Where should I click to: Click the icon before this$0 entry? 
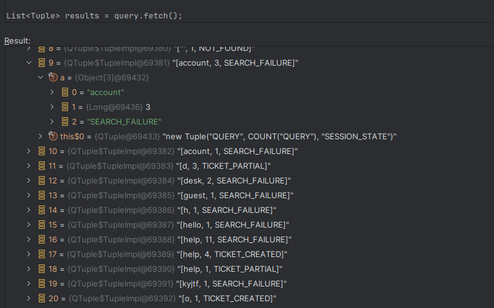tap(53, 136)
